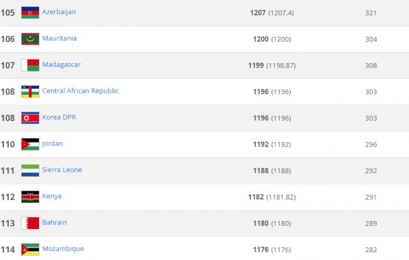Open the Madagascar team page
409x260 pixels.
[61, 65]
